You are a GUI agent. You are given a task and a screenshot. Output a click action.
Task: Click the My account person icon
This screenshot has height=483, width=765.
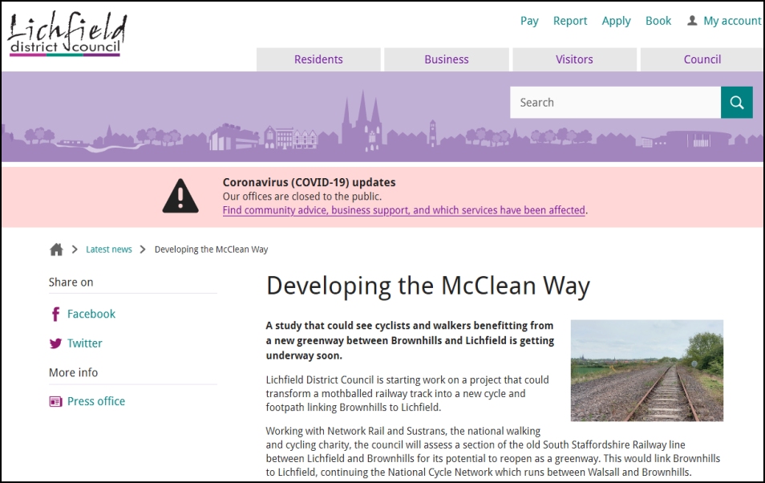coord(692,21)
